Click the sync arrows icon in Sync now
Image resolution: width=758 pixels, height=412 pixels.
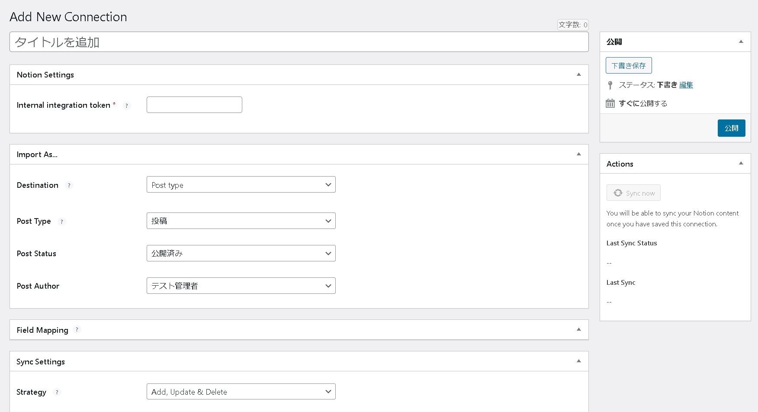point(618,193)
